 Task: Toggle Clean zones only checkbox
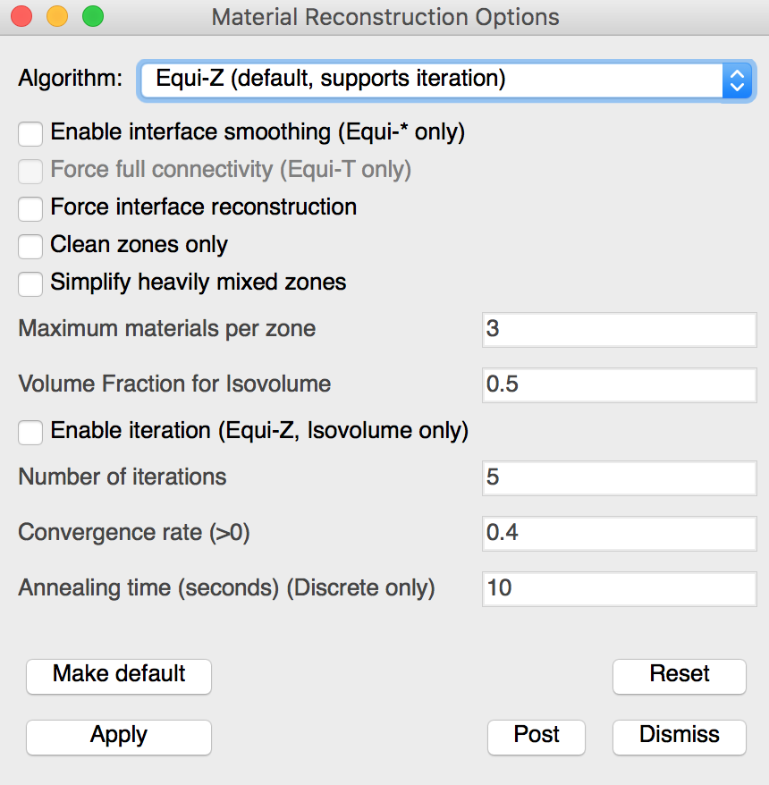(x=30, y=246)
